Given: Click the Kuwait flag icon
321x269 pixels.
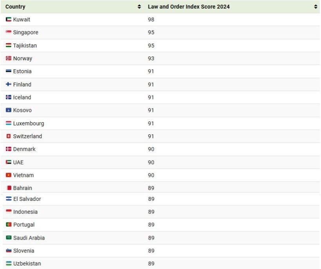Looking at the screenshot, I should pyautogui.click(x=9, y=20).
